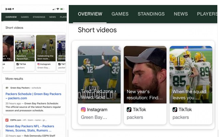Click the ESPN favicon in the search results
219x137 pixels.
pos(7,120)
